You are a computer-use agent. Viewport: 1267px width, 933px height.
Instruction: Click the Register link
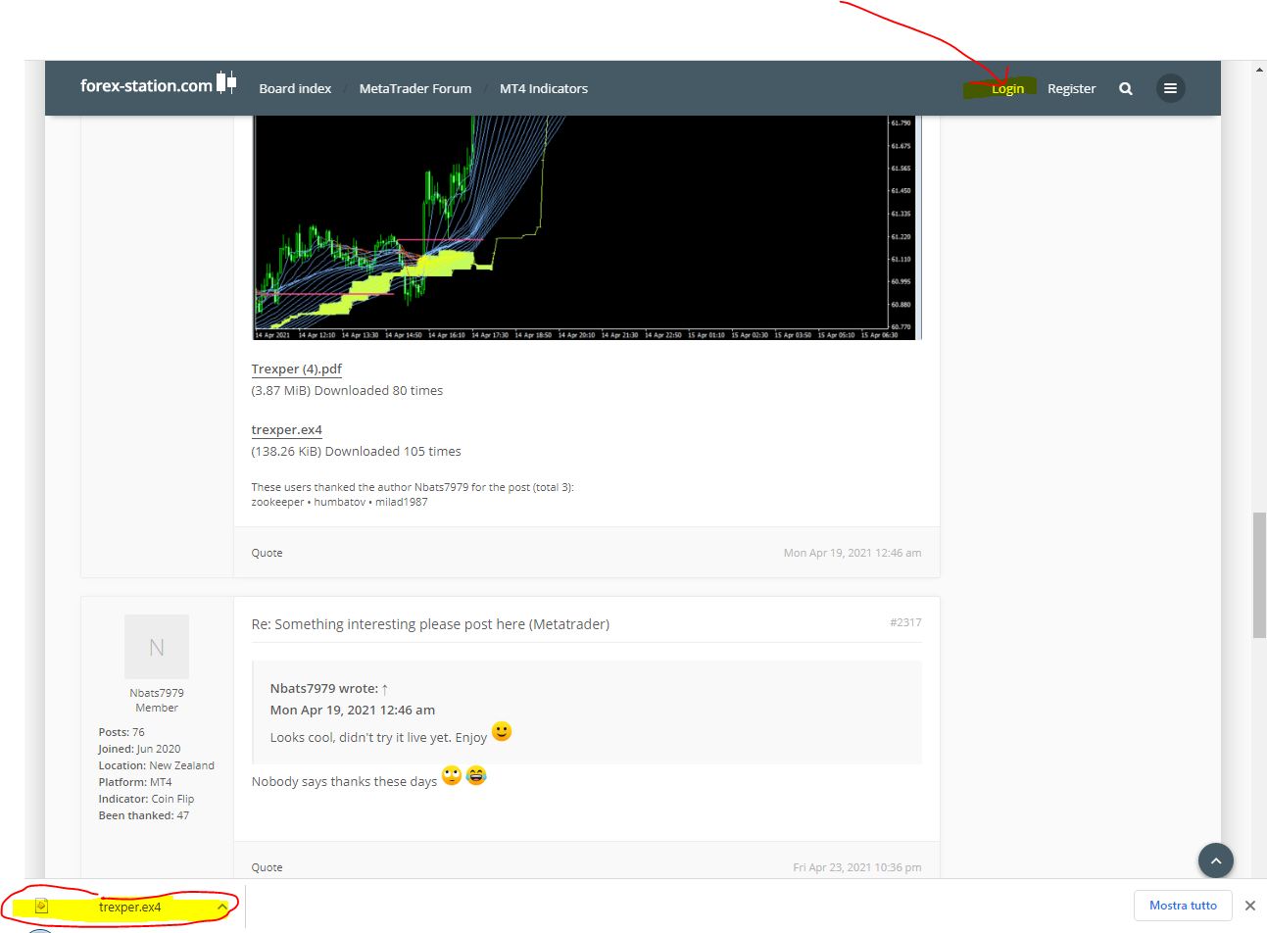[1071, 88]
